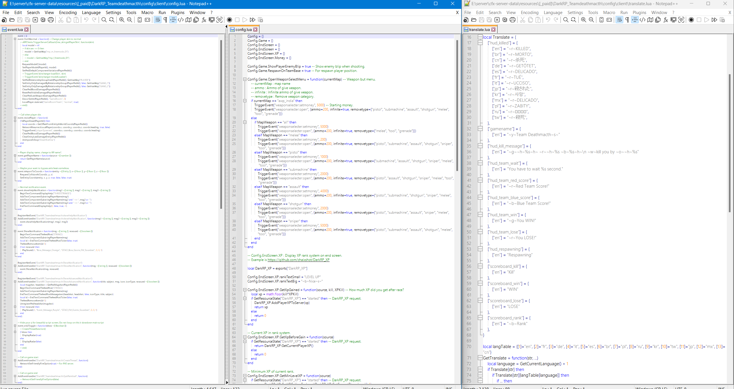Screen dimensions: 734x389
Task: Undo the last edit using the undo arrow
Action: pos(86,20)
